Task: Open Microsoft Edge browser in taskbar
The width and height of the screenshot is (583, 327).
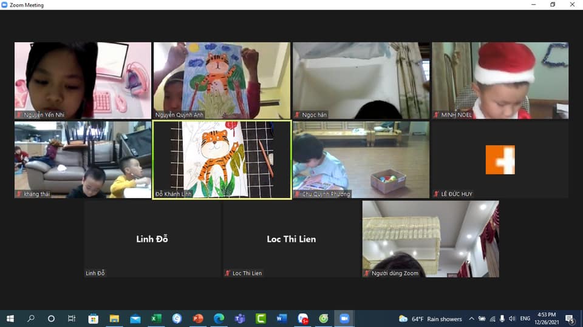Action: click(x=219, y=319)
